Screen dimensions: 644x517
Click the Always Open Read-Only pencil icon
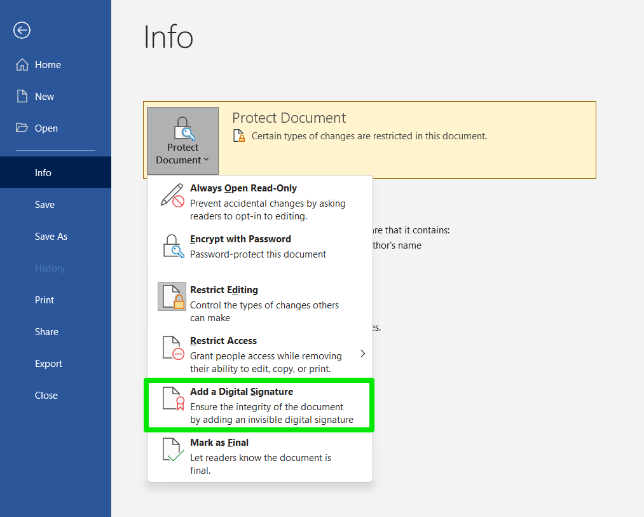click(172, 195)
